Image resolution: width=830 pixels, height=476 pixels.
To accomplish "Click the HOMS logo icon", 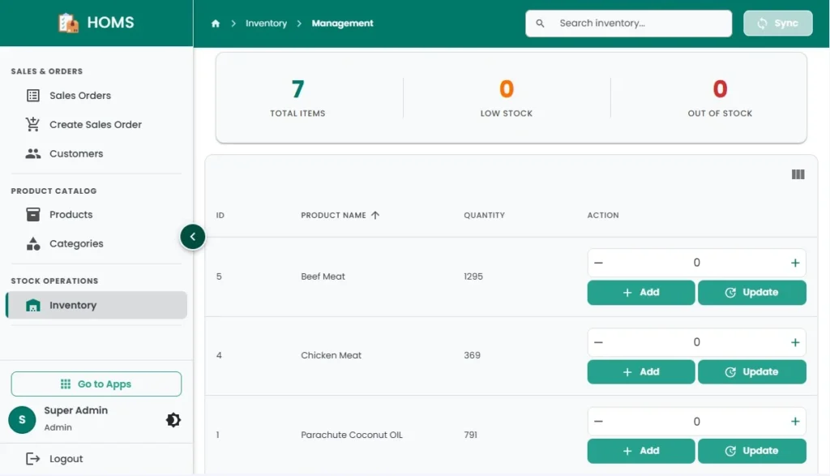I will tap(67, 22).
